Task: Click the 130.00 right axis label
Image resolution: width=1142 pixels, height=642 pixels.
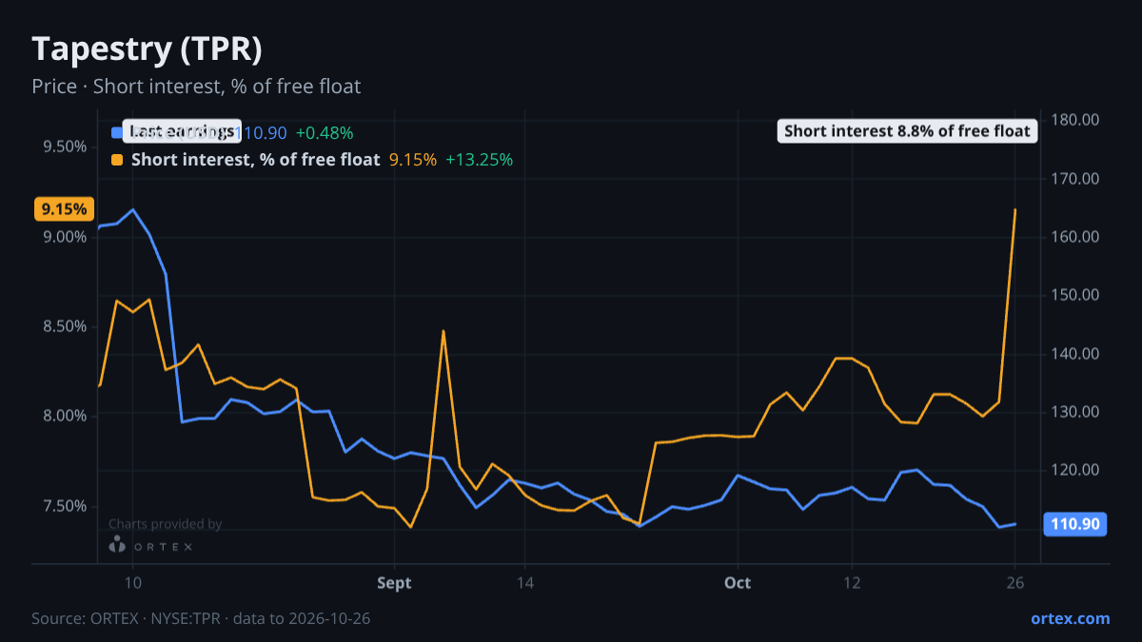Action: [1075, 412]
